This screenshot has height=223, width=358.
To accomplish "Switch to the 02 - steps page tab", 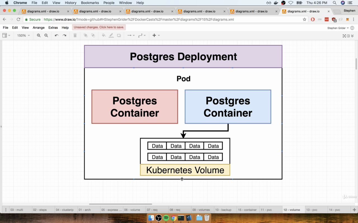I will tap(43, 210).
